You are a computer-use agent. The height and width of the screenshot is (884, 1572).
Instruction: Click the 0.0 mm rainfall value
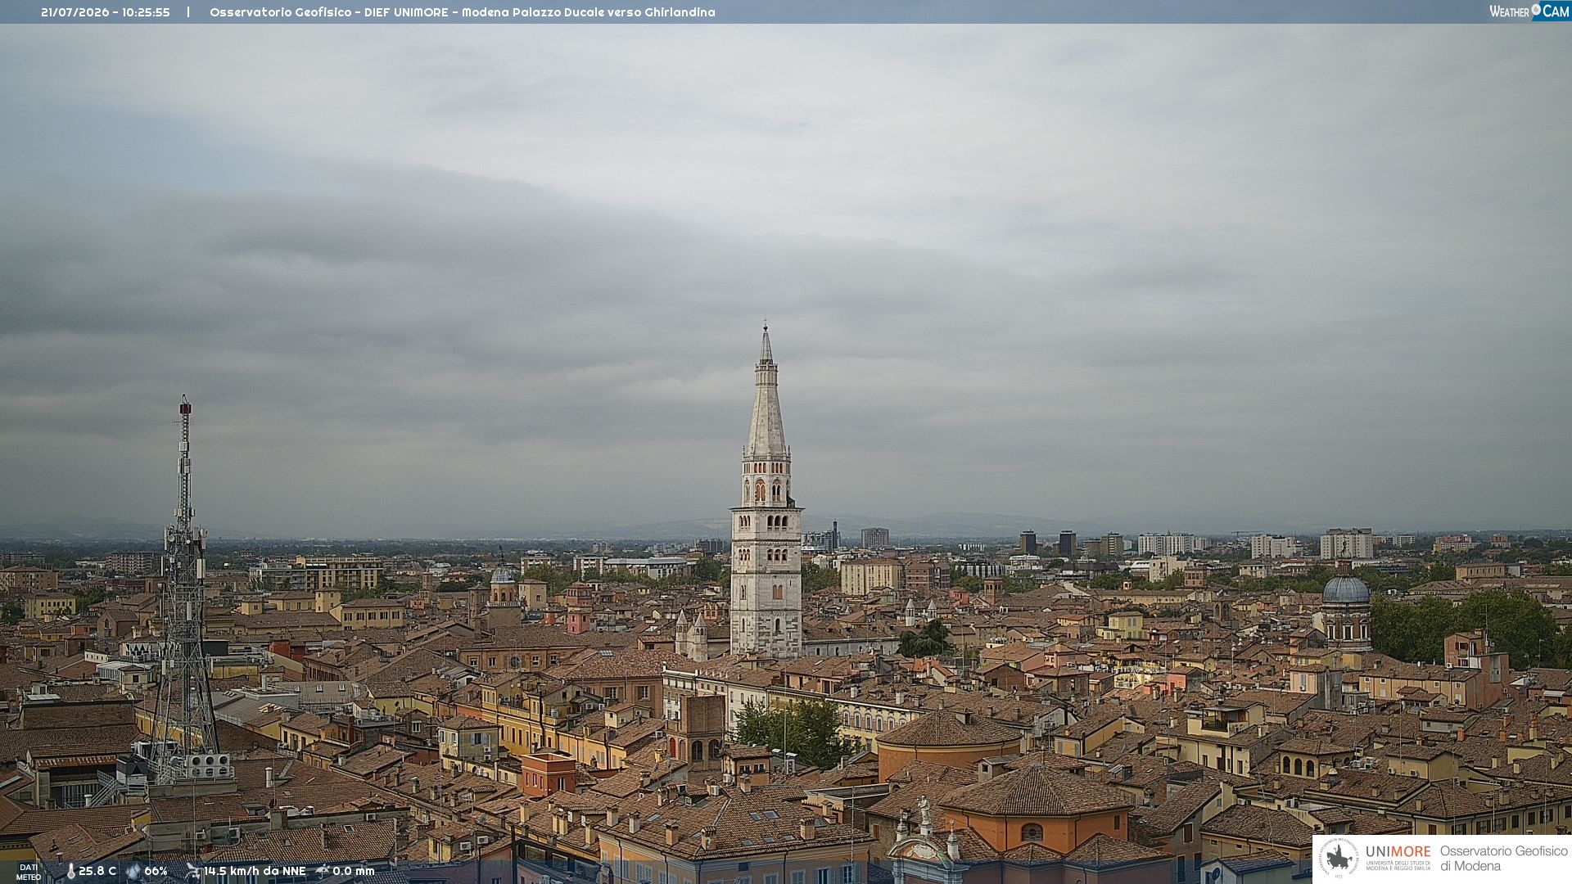point(354,871)
